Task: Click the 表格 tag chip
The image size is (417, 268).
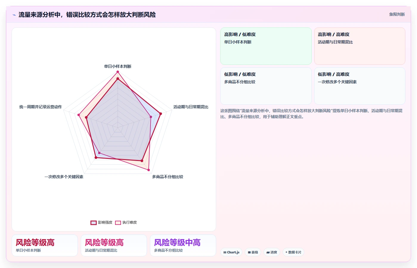Action: 253,252
